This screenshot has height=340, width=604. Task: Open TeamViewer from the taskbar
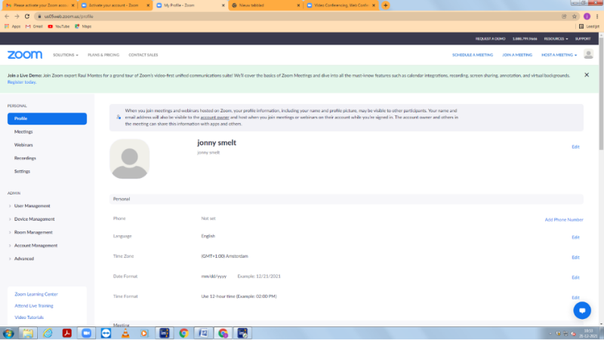point(106,333)
